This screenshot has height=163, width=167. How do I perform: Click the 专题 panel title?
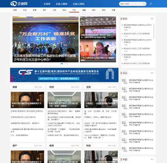tap(125, 159)
